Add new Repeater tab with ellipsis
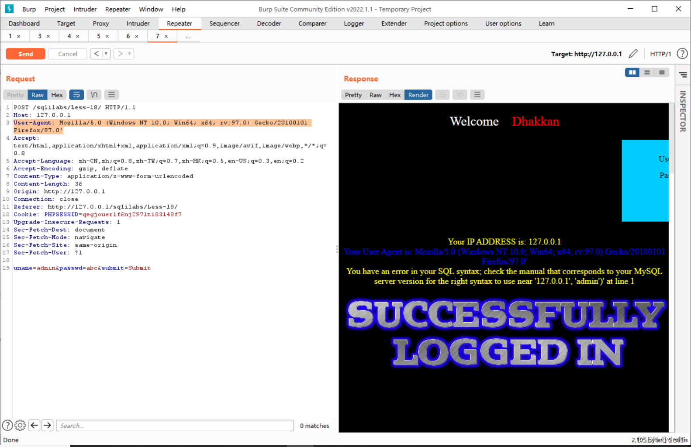The height and width of the screenshot is (447, 691). point(188,37)
